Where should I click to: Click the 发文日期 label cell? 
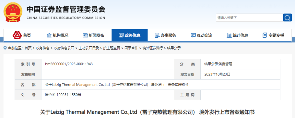pyautogui.click(x=187, y=74)
